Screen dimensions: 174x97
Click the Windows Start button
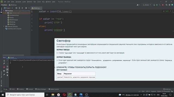tap(3, 95)
